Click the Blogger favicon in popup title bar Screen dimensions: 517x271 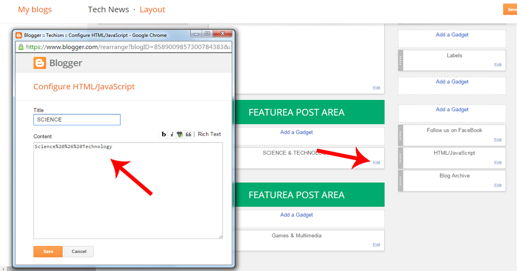(x=19, y=35)
